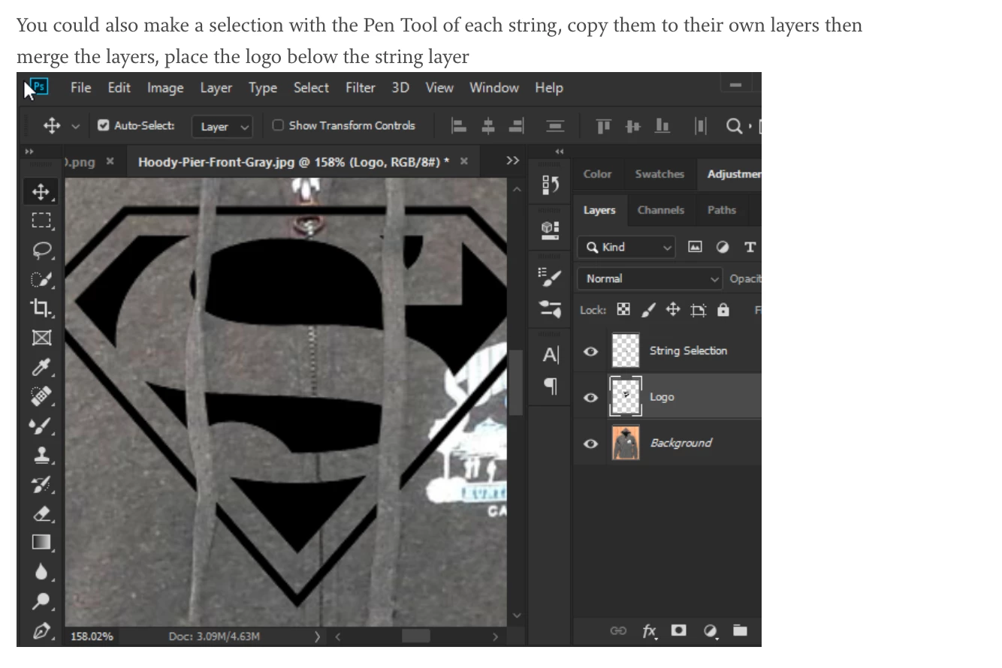Select the Rectangular Marquee tool

[41, 221]
